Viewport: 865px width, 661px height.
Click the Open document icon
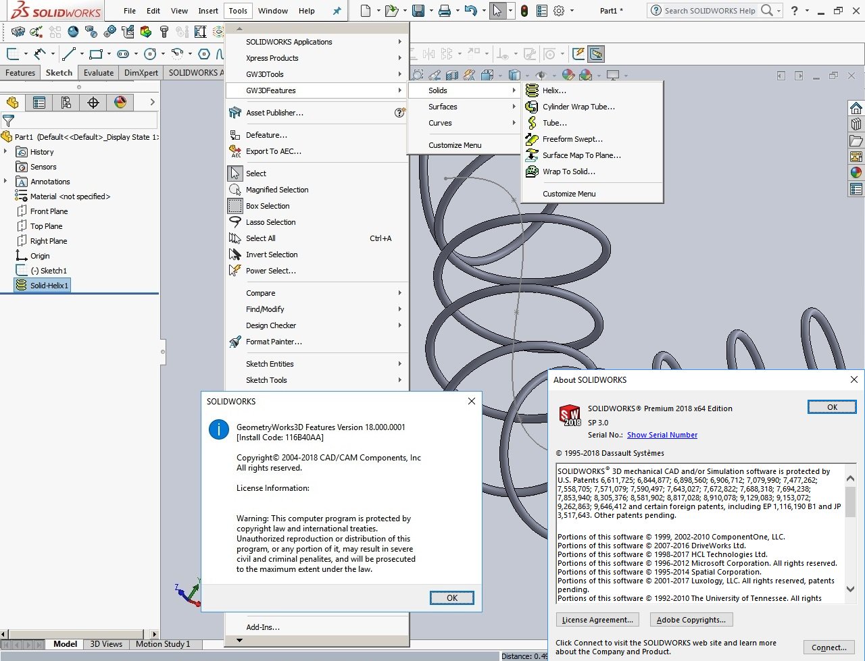[391, 11]
